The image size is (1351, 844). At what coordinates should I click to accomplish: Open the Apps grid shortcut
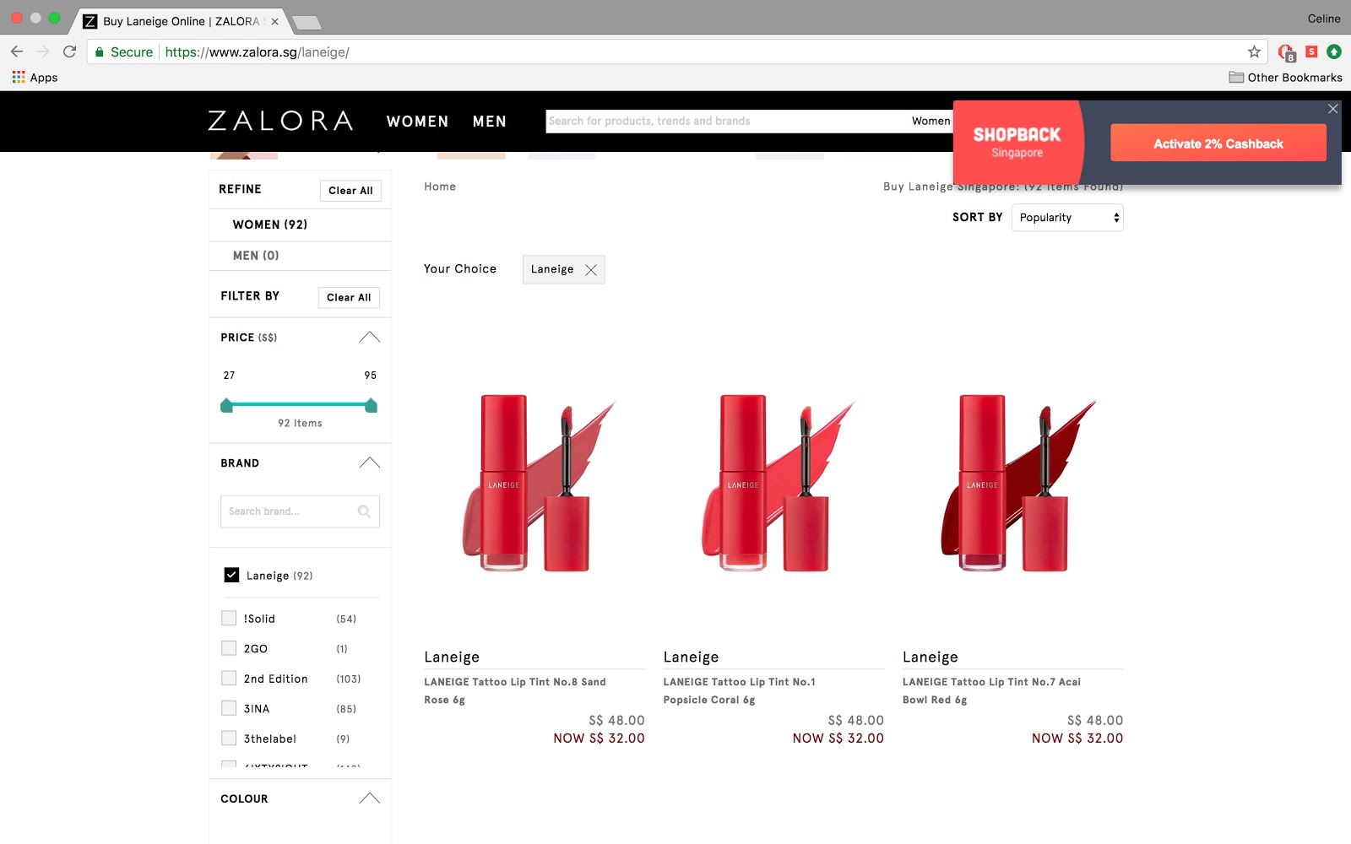click(35, 77)
